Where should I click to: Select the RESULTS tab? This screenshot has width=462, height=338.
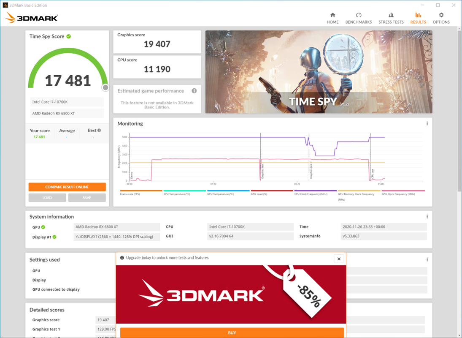pyautogui.click(x=418, y=18)
